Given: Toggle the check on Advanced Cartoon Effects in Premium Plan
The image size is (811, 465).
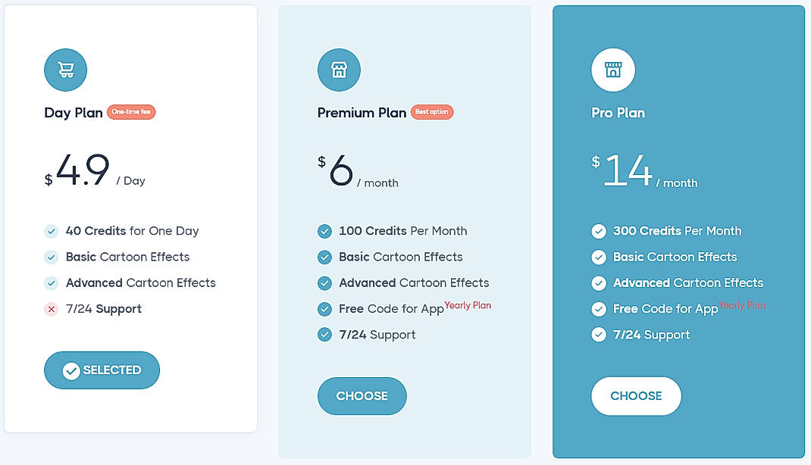Looking at the screenshot, I should (x=324, y=282).
